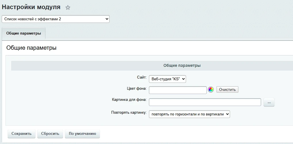Screen dimensions: 293x144
Task: Focus the 'Картинка для фона' input field
Action: pos(205,102)
